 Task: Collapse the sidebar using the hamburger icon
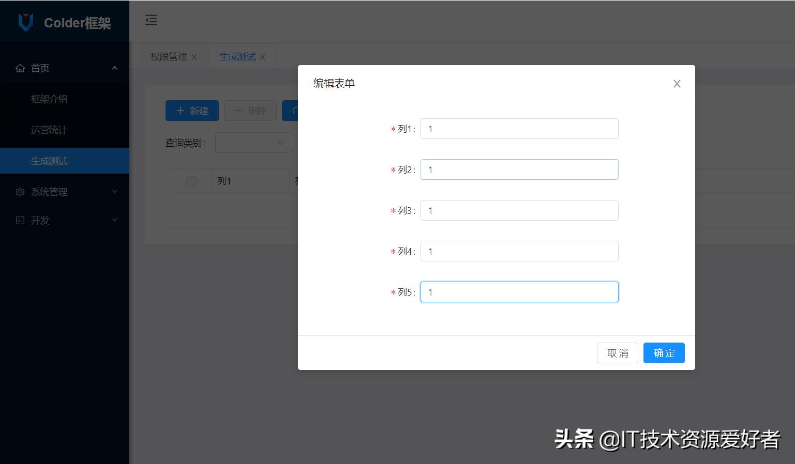tap(151, 21)
